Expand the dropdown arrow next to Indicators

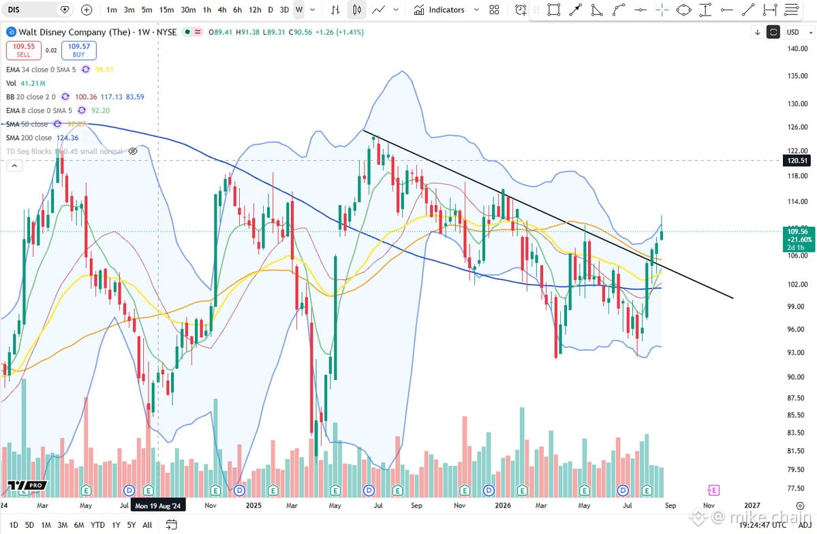(x=476, y=10)
